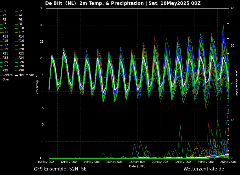Click the 40 precipitation axis value
Viewport: 240px width, 175px height.
(232, 8)
